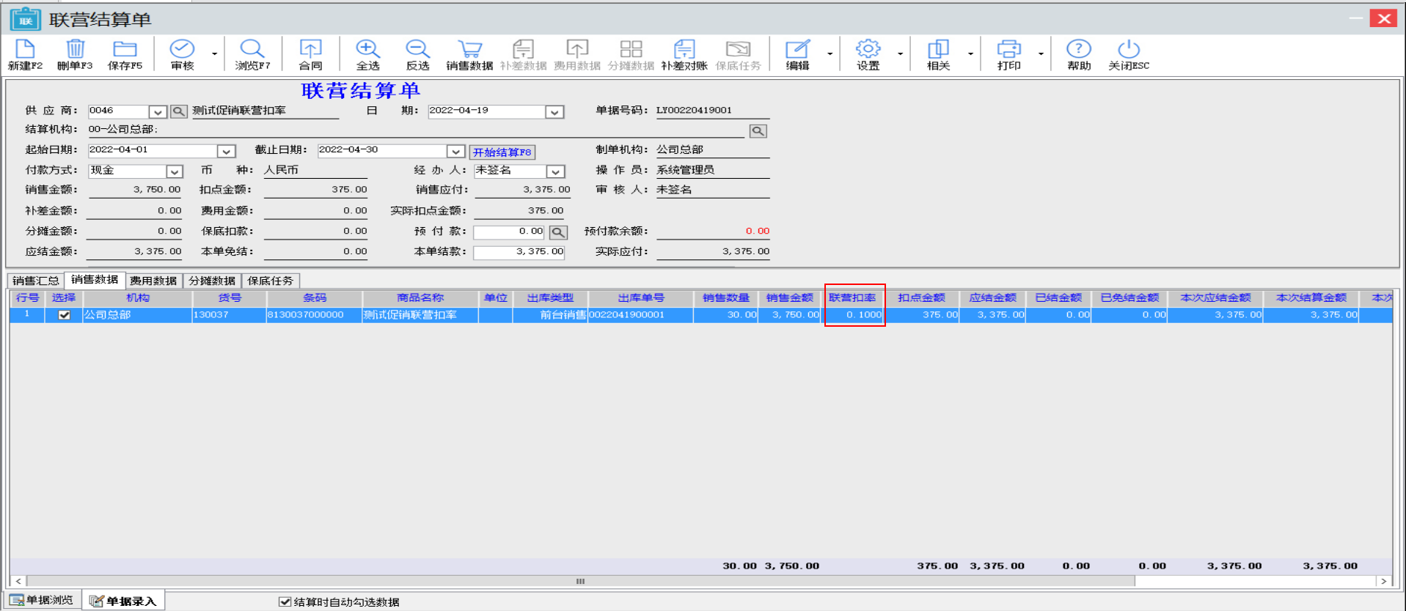This screenshot has width=1406, height=611.
Task: Open 浏览F7 browse magnifier icon
Action: (x=252, y=50)
